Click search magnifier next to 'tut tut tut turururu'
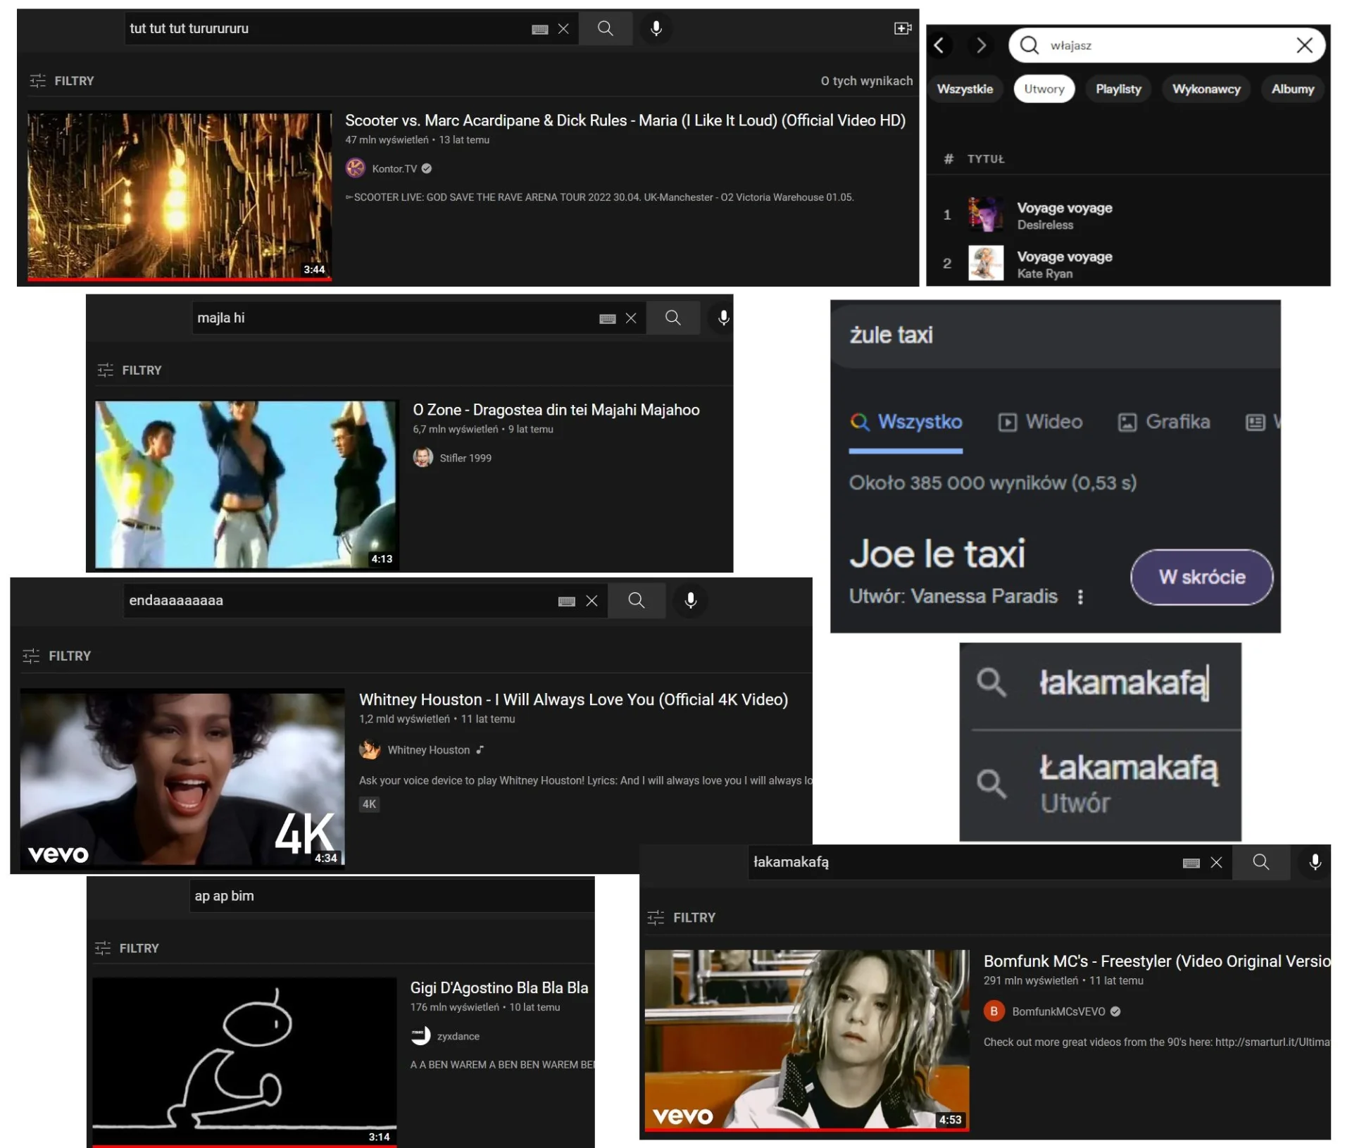 point(605,28)
